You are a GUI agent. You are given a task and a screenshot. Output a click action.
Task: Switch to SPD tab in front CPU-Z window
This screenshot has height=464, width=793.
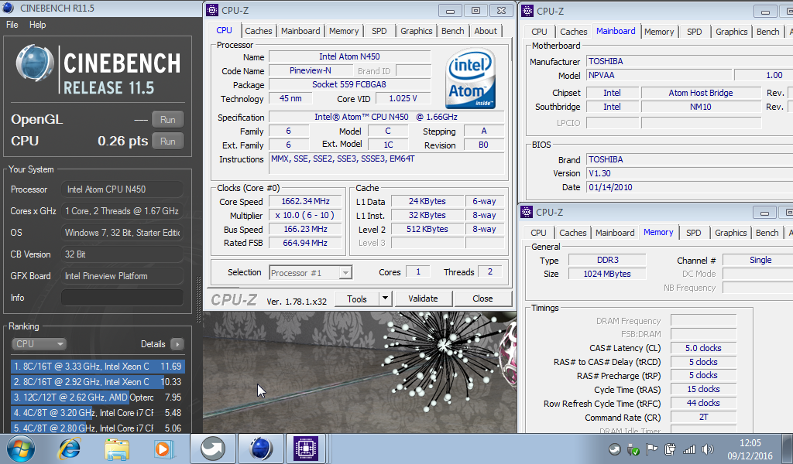[379, 31]
